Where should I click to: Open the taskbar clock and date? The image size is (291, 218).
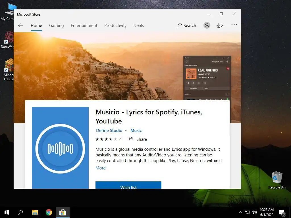point(267,212)
